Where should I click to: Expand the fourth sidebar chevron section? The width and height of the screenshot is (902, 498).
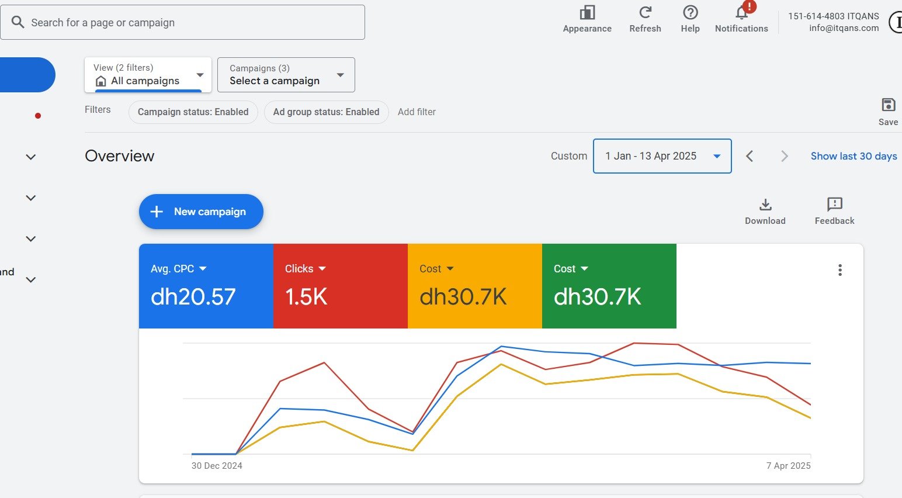tap(31, 279)
